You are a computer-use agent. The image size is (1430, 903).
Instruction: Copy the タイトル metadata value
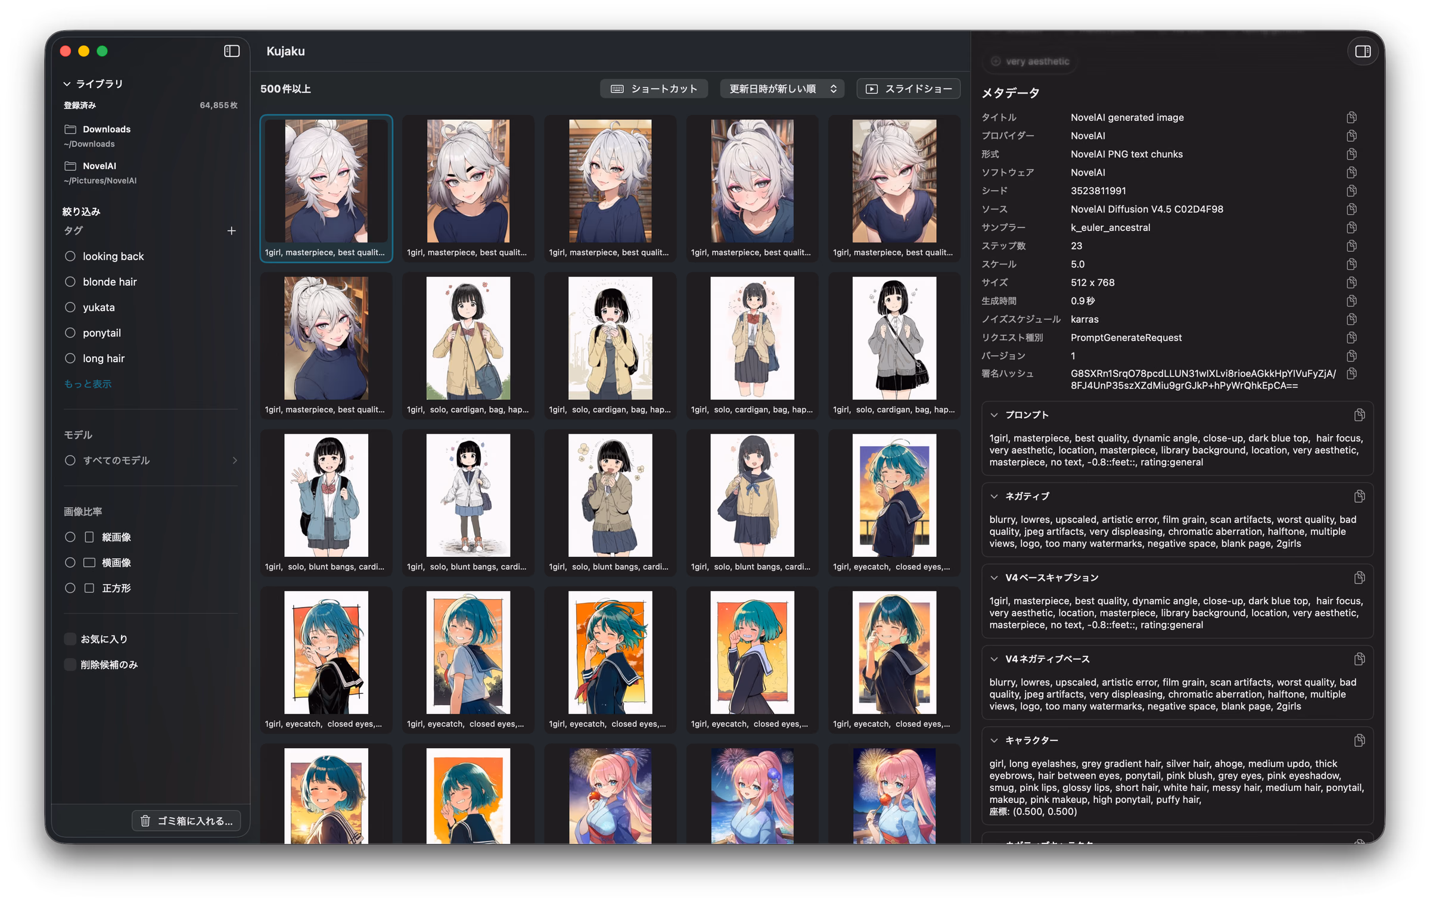coord(1351,117)
